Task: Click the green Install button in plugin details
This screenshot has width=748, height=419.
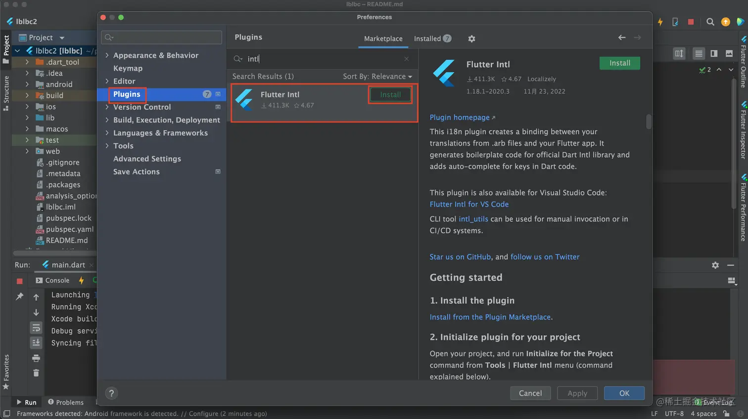Action: tap(619, 63)
